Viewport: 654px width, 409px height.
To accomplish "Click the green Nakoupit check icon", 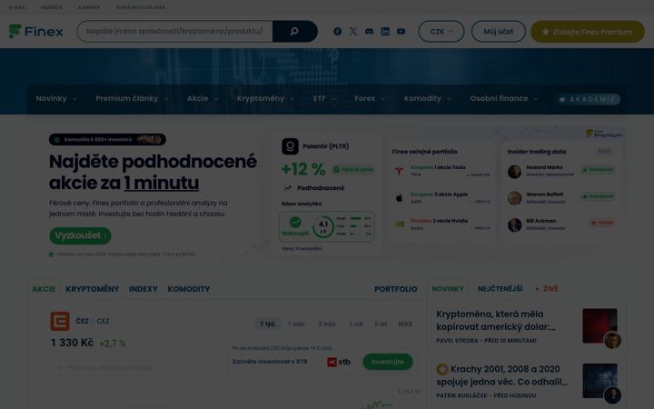I will click(x=295, y=222).
